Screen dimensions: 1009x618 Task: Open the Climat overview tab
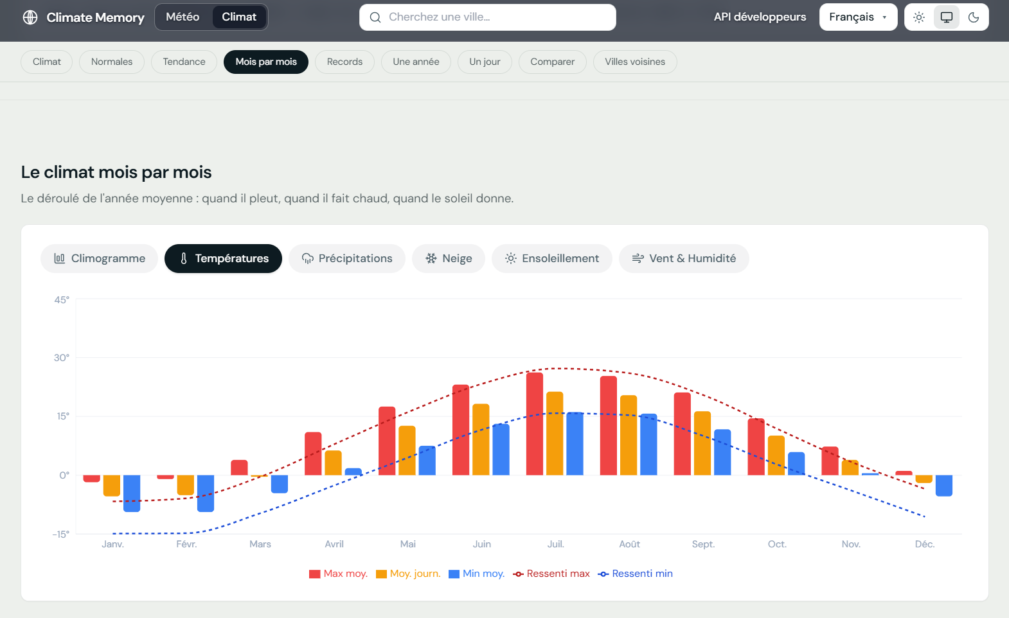pos(47,62)
